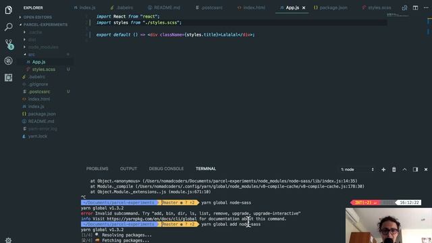432x243 pixels.
Task: Switch to the styles.scss tab
Action: 377,7
